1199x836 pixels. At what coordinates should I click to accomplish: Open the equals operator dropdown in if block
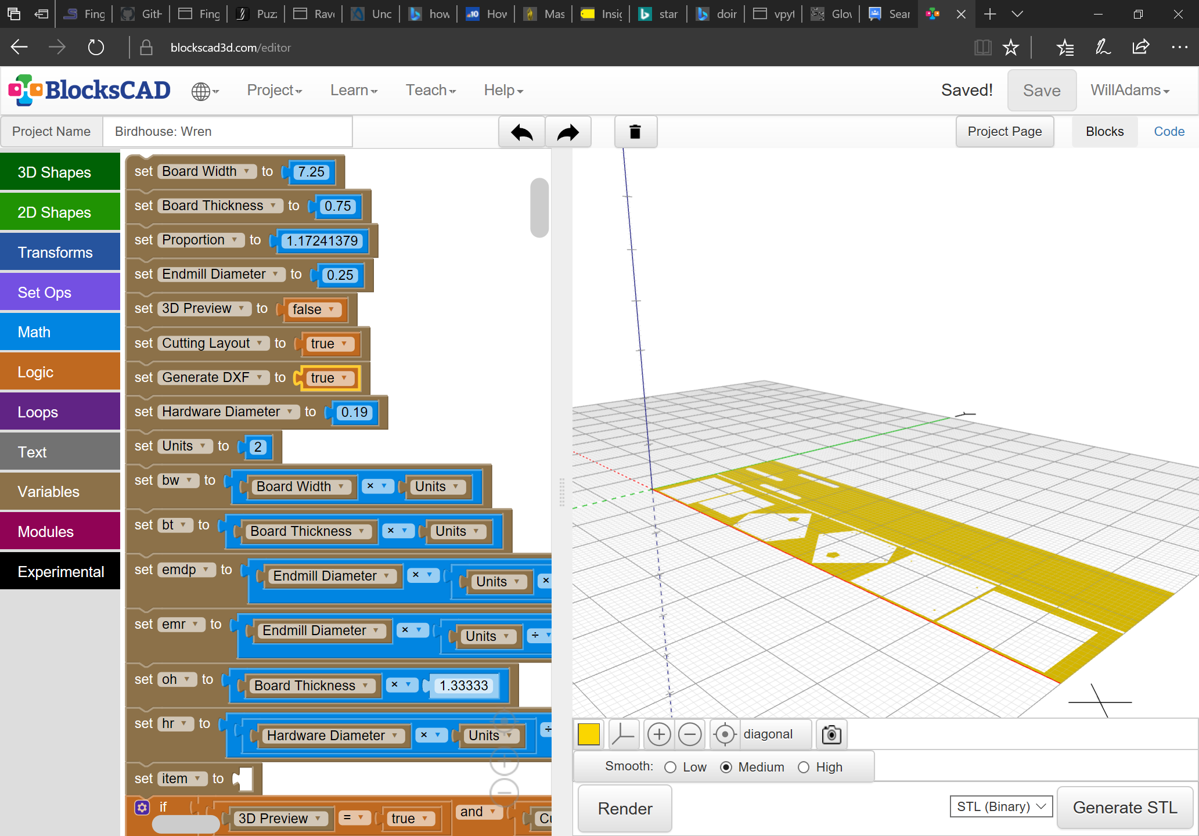(x=354, y=818)
